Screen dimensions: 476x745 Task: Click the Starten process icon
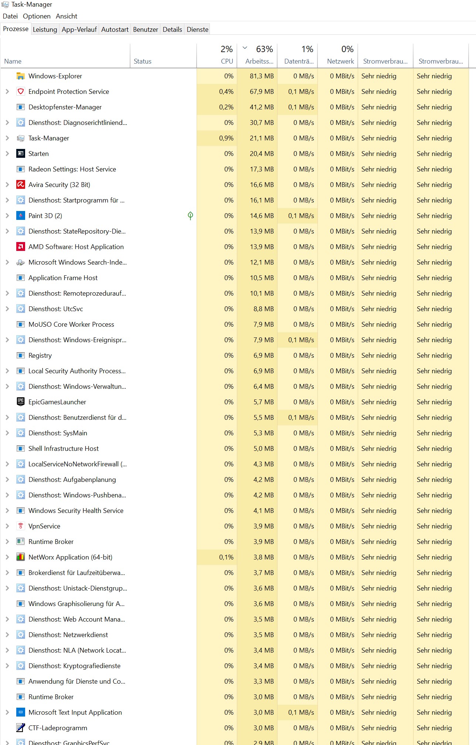(21, 154)
